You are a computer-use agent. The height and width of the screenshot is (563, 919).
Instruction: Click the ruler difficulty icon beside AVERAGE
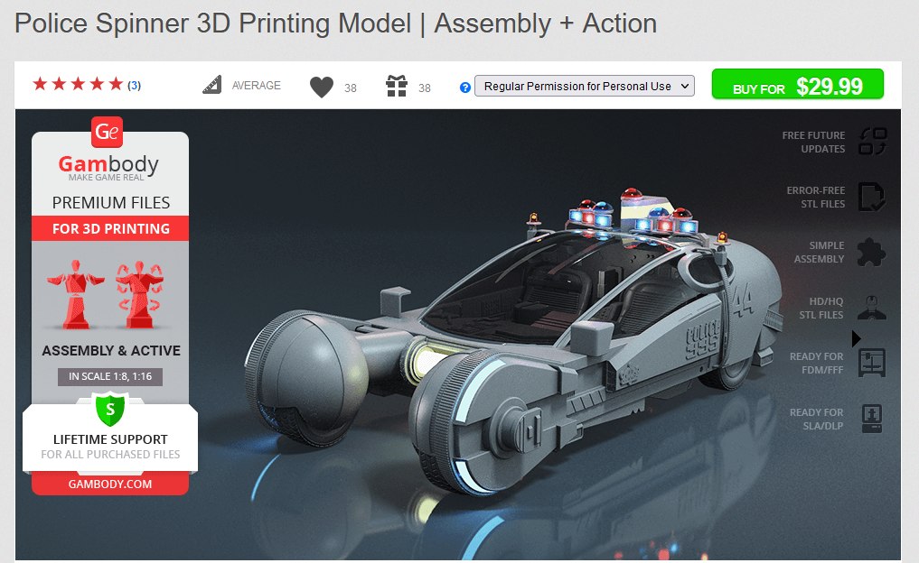(x=212, y=85)
